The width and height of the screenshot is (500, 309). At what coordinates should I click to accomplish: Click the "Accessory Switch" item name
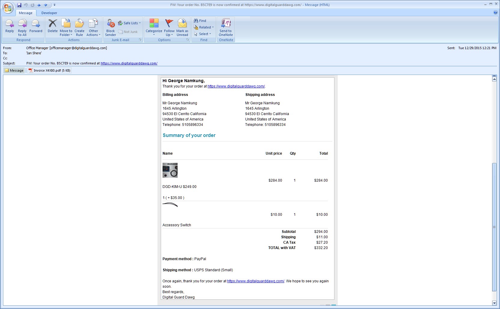(x=177, y=225)
